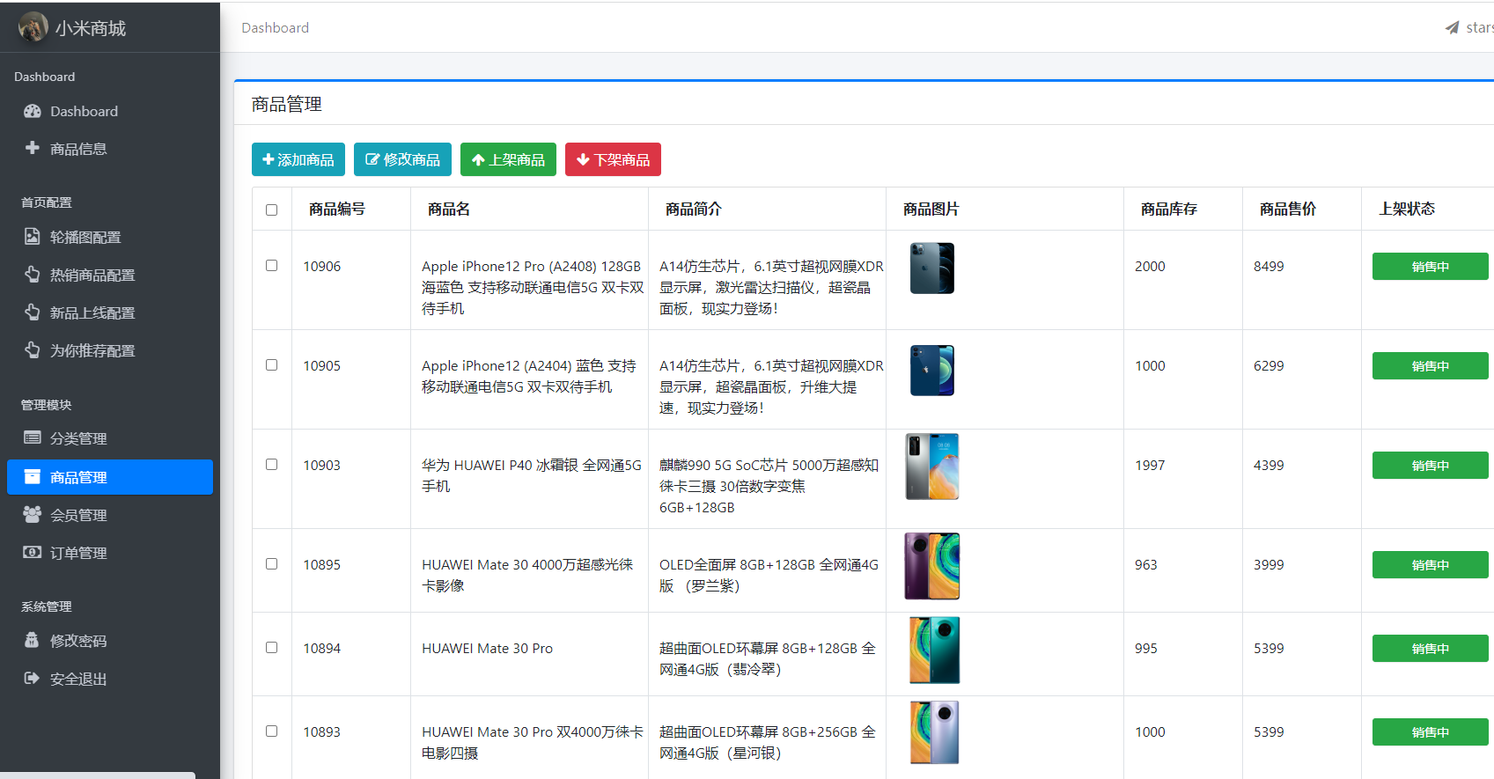The height and width of the screenshot is (779, 1494).
Task: Open Dashboard in the sidebar menu
Action: click(110, 111)
